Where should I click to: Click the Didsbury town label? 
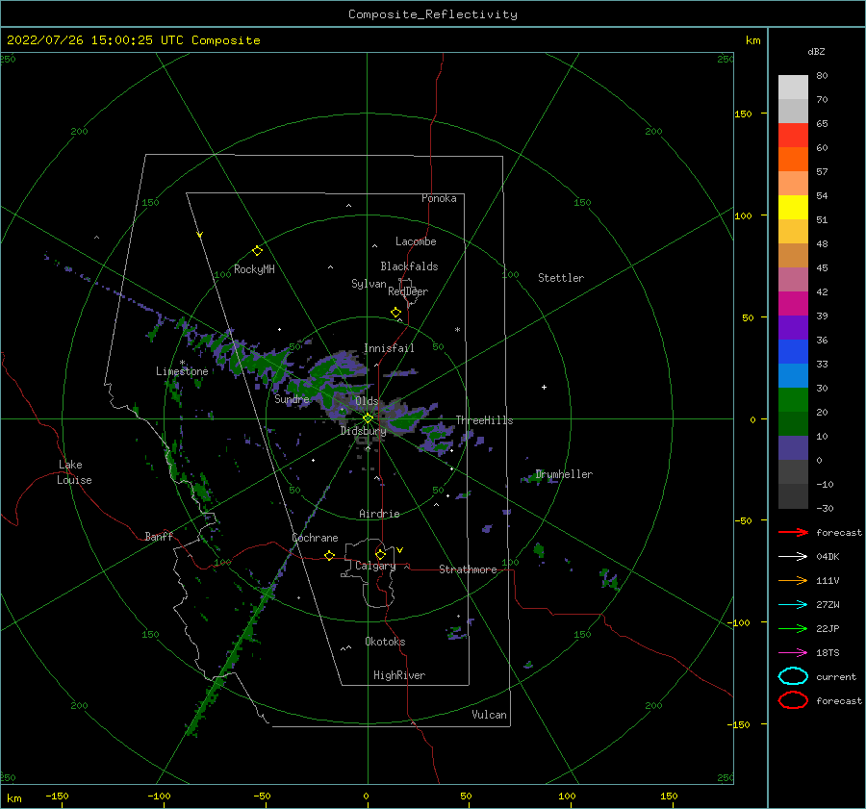[363, 431]
